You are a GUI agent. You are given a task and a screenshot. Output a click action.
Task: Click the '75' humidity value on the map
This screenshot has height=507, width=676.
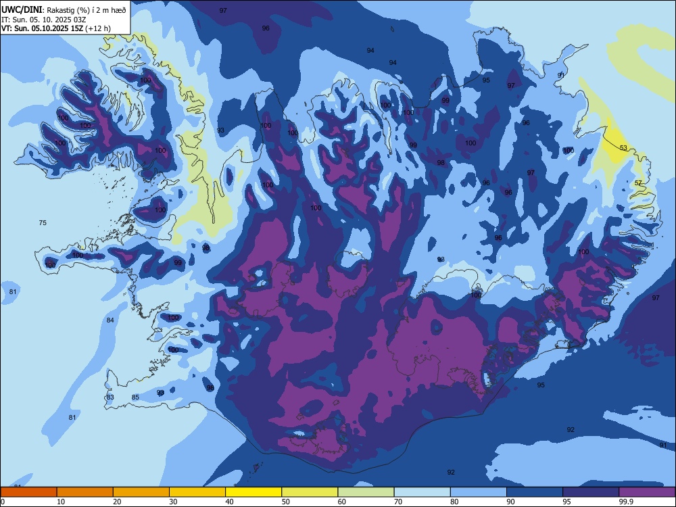(x=43, y=223)
